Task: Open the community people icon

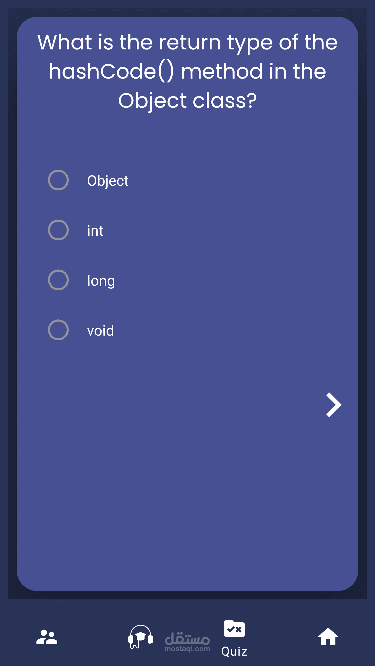Action: coord(47,637)
